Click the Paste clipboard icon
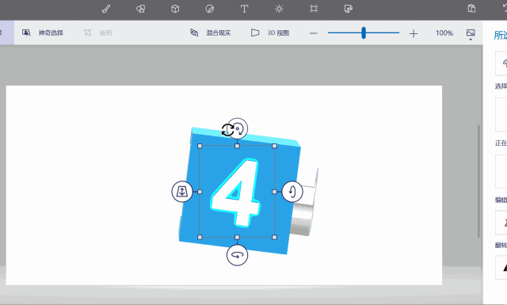The image size is (507, 305). point(471,9)
